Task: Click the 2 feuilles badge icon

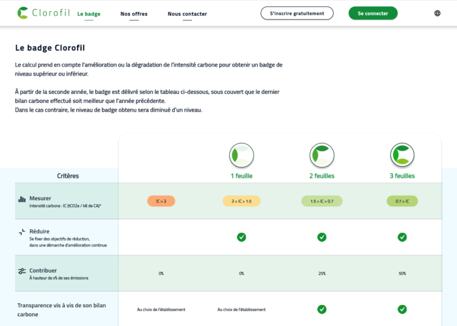Action: pyautogui.click(x=322, y=155)
